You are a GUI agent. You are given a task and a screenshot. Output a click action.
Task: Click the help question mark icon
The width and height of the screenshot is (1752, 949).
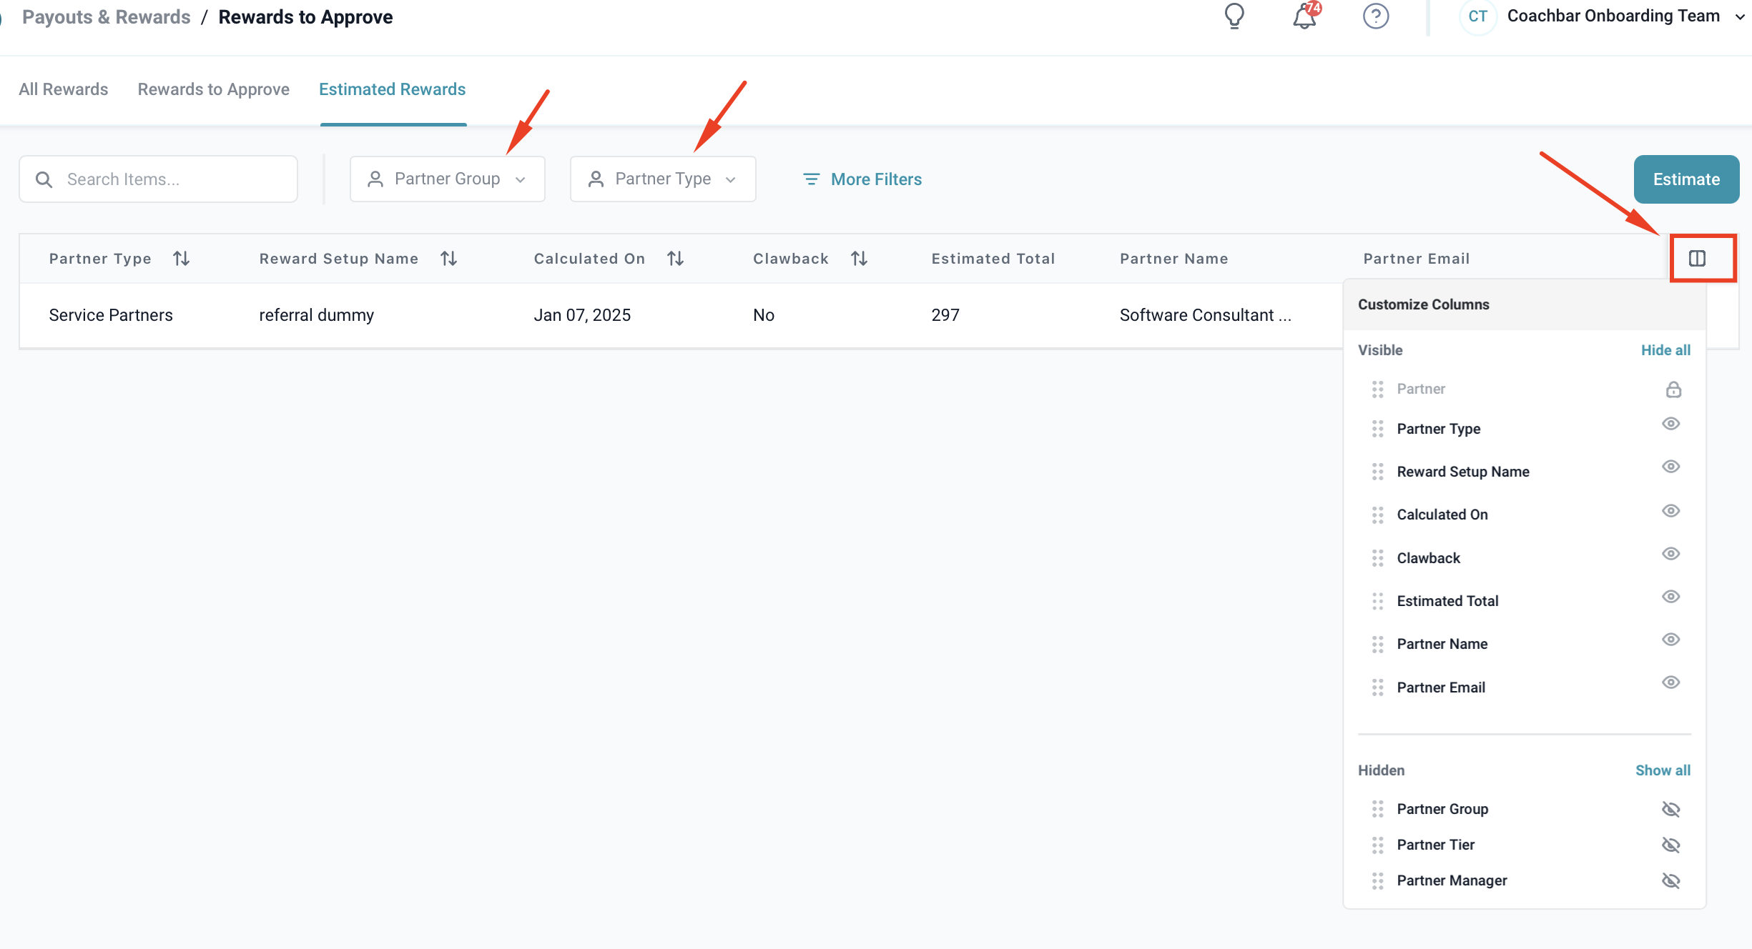[1375, 16]
